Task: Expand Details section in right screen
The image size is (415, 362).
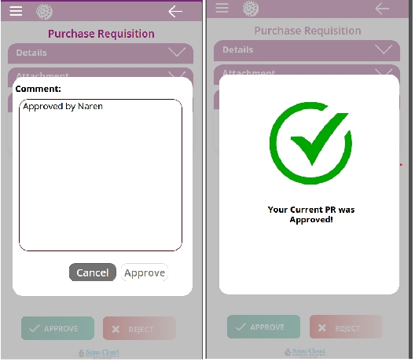Action: click(x=307, y=50)
